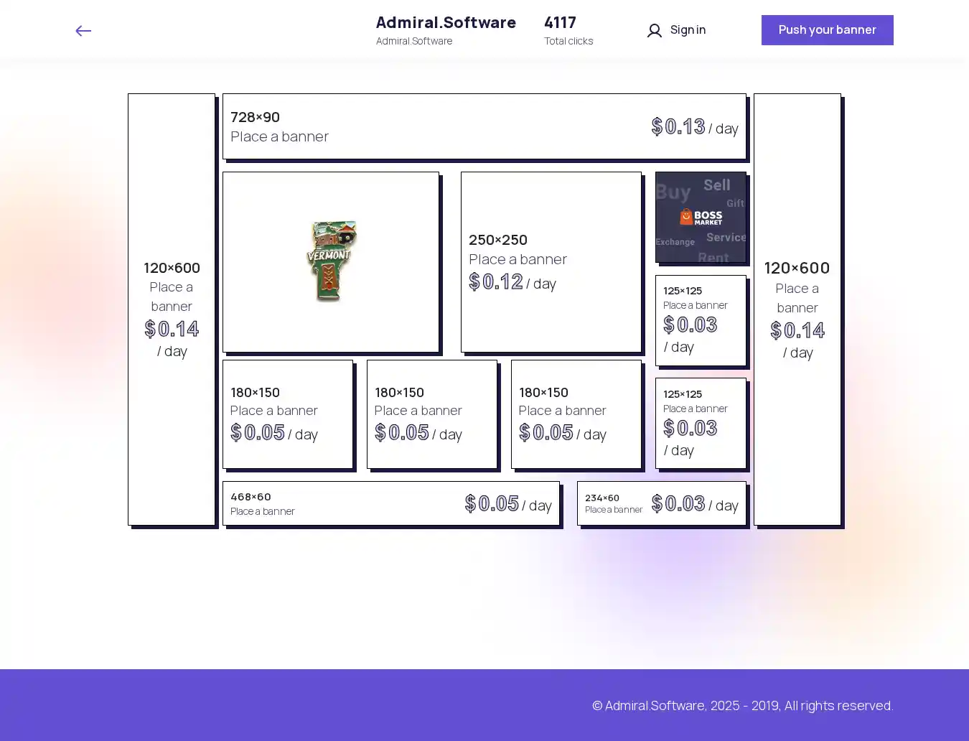
Task: Click the Admiral.Software copyright footer text
Action: tap(742, 706)
